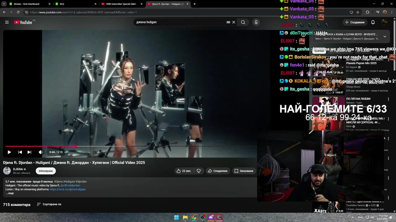
Task: Open OBS Studio from taskbar
Action: click(202, 217)
